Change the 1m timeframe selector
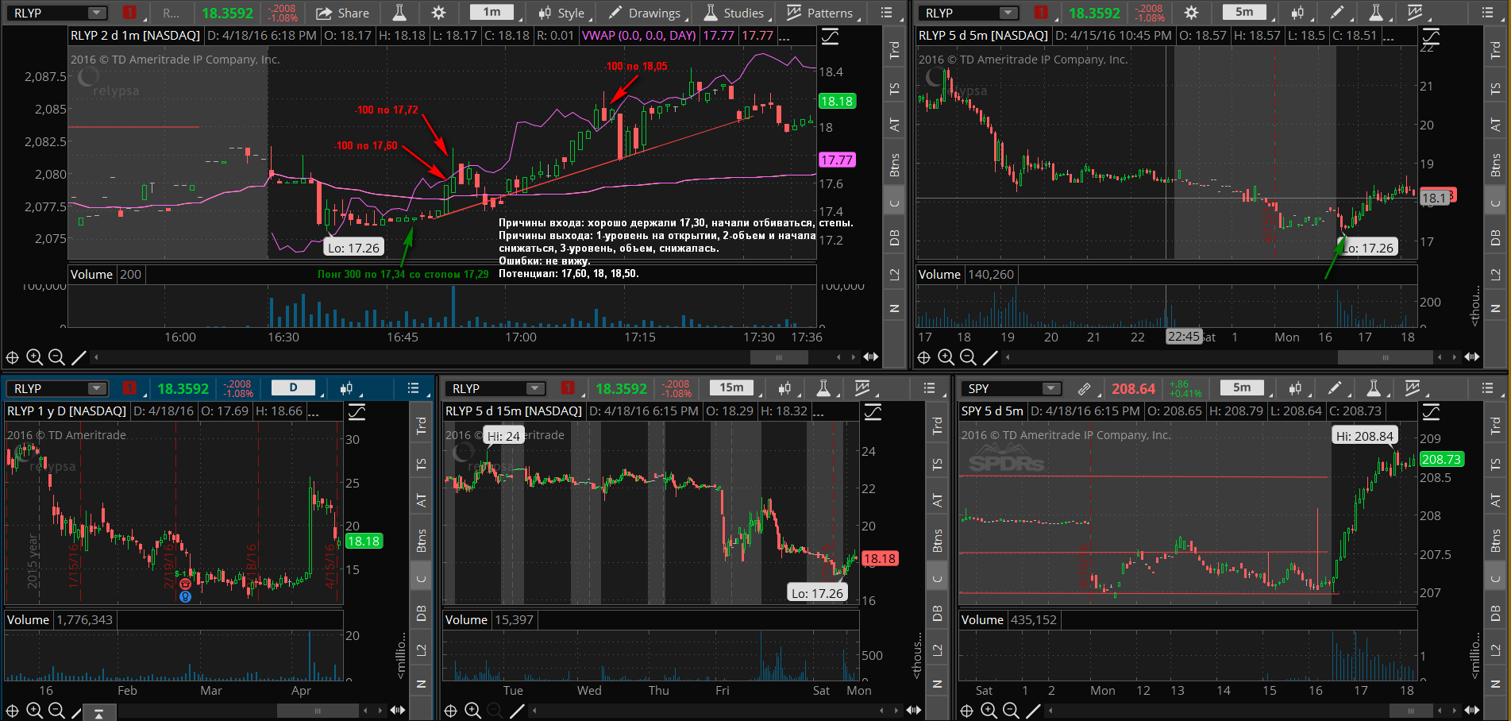The width and height of the screenshot is (1511, 721). pos(492,13)
